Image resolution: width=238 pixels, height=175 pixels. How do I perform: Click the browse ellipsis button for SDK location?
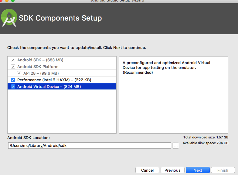[x=175, y=146]
